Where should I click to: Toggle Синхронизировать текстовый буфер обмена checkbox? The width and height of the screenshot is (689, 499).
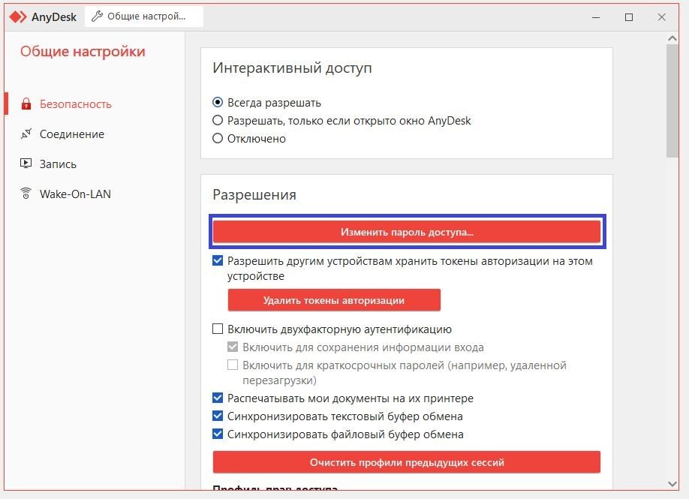coord(218,416)
